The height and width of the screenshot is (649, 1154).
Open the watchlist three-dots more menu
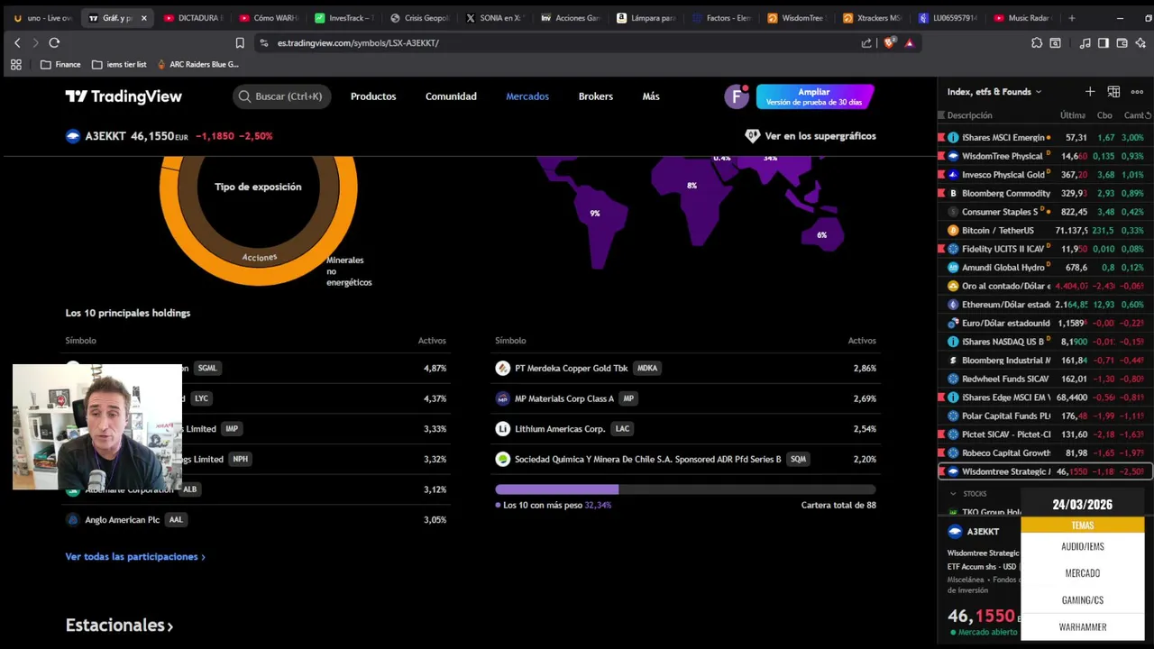tap(1137, 91)
